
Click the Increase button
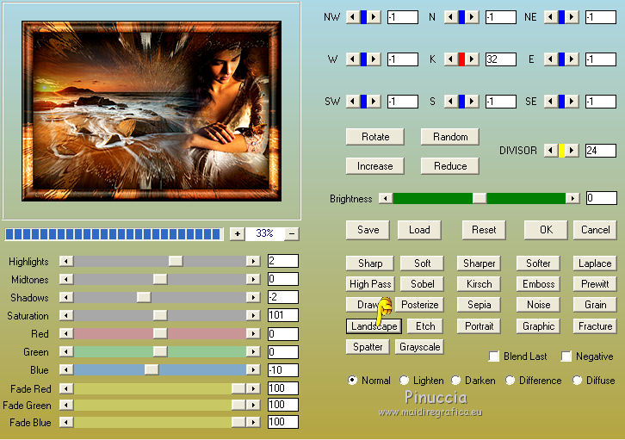(375, 166)
